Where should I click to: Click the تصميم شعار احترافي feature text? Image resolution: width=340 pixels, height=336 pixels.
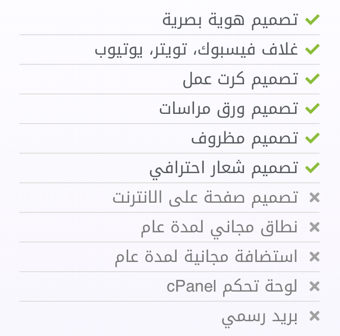pos(224,168)
